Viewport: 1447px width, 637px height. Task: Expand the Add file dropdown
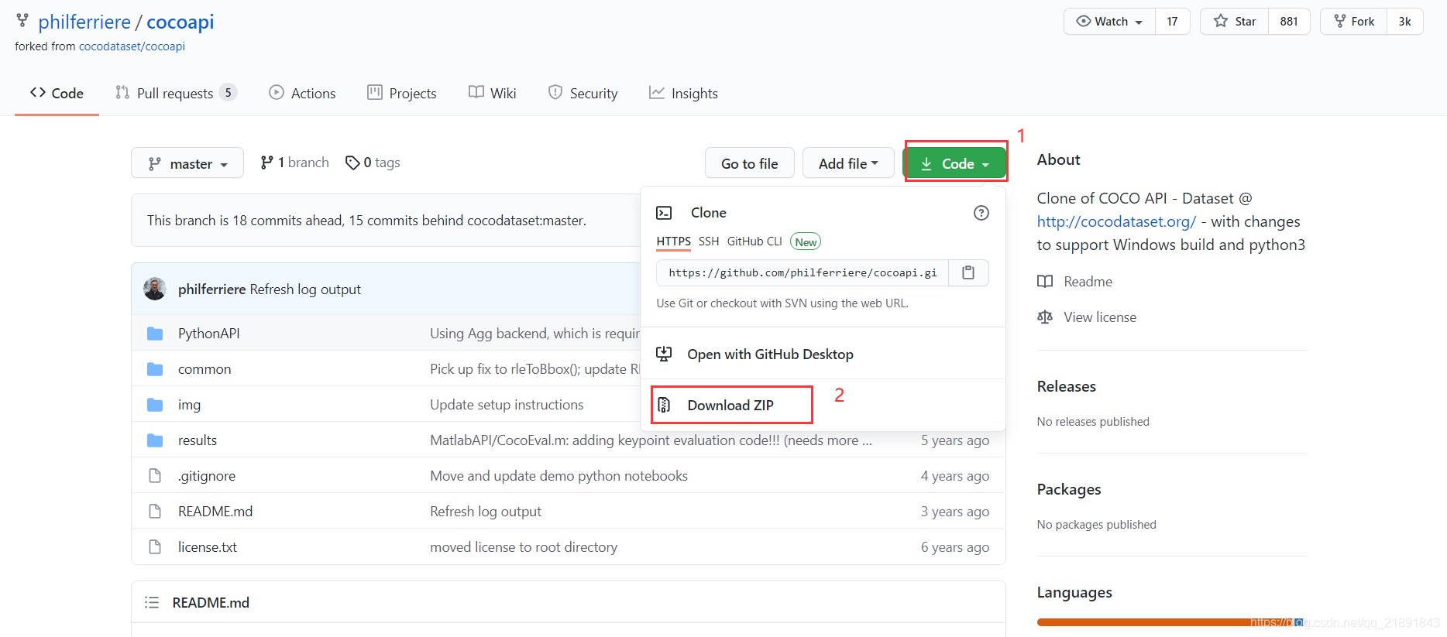(x=848, y=163)
